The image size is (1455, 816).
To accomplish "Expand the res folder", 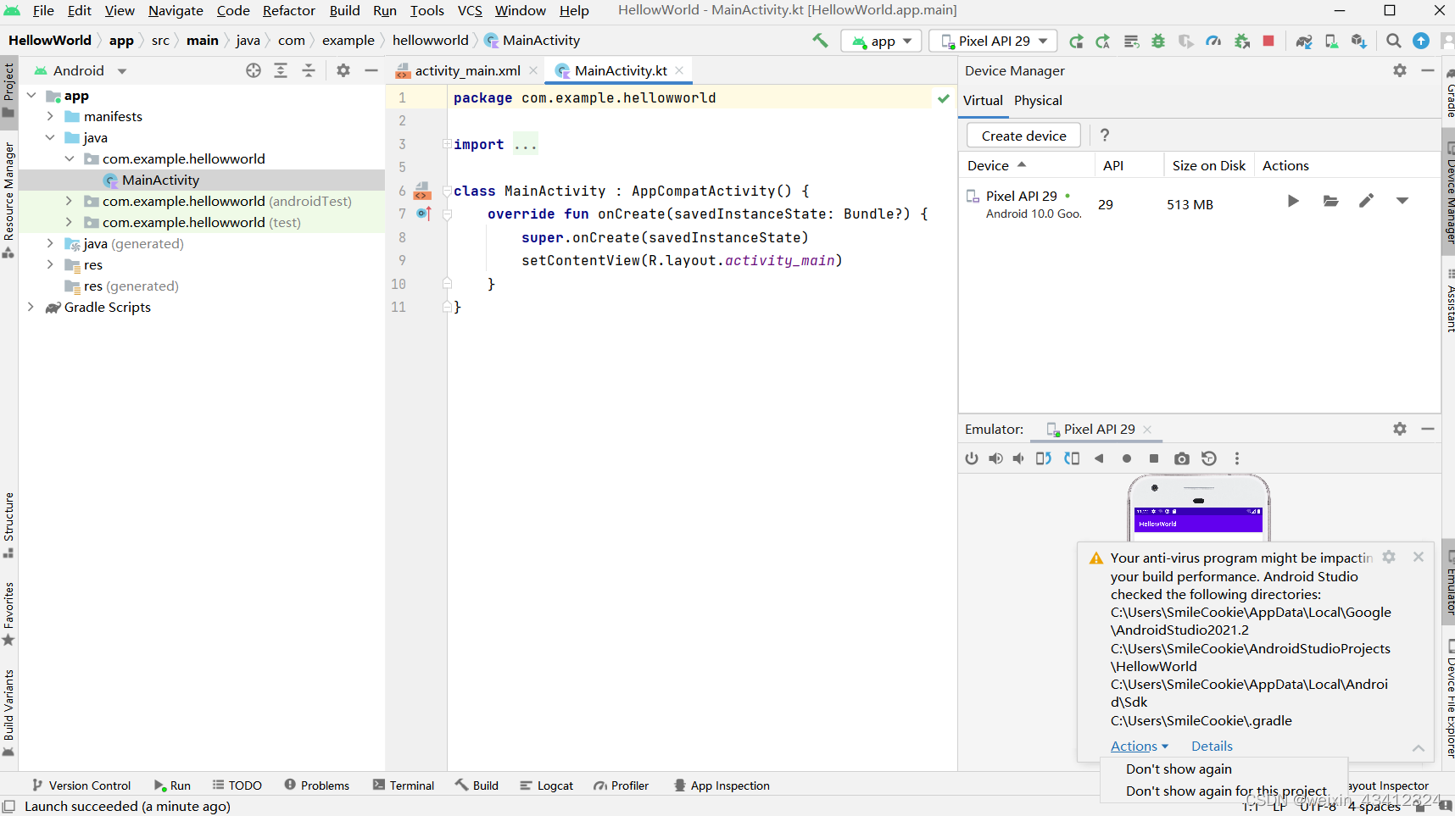I will [x=50, y=264].
